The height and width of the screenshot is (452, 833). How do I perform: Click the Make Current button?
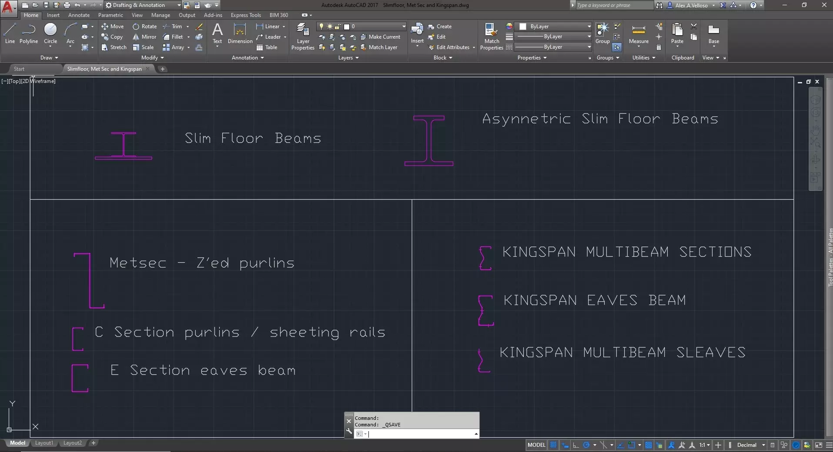380,37
